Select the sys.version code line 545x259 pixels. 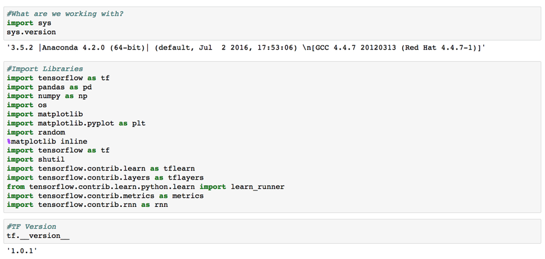[x=31, y=32]
